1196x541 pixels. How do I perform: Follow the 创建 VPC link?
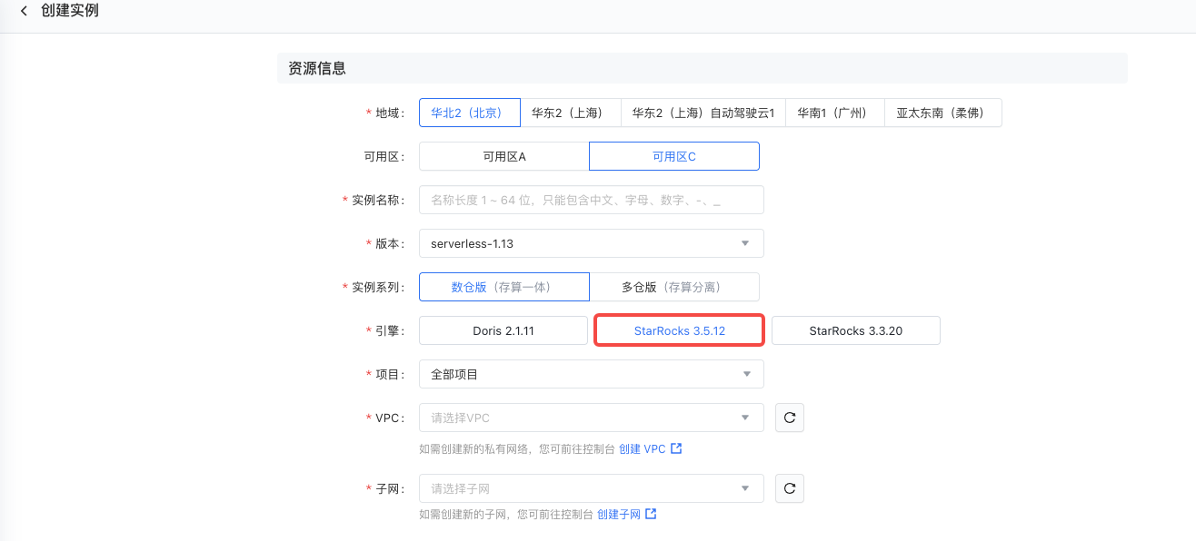[643, 448]
